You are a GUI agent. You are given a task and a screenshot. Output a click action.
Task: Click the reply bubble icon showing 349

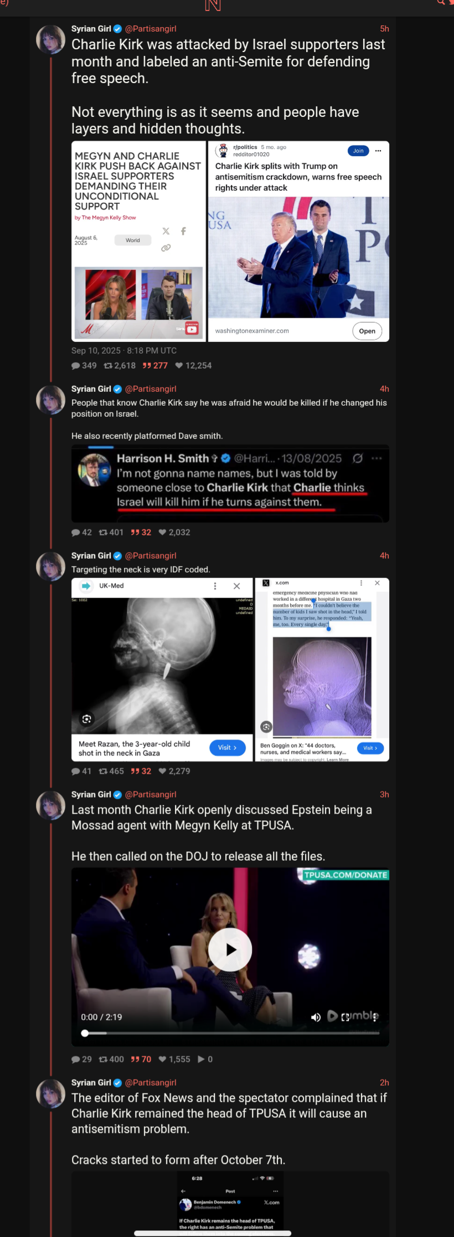(x=76, y=366)
